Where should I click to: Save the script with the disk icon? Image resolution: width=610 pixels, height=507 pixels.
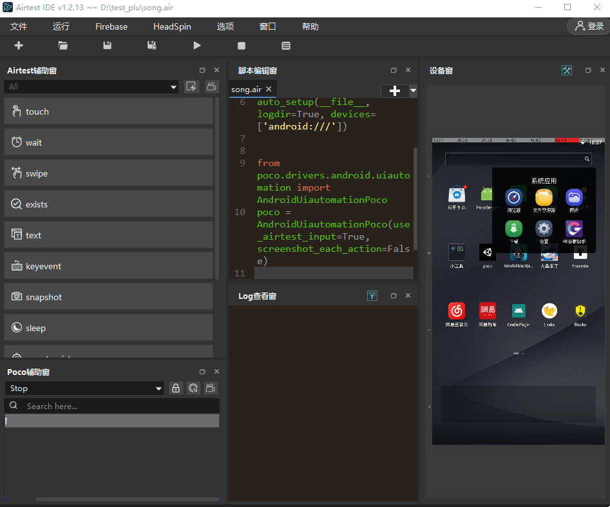[108, 46]
